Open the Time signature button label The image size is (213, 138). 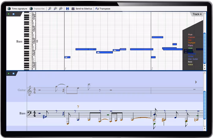pyautogui.click(x=20, y=9)
